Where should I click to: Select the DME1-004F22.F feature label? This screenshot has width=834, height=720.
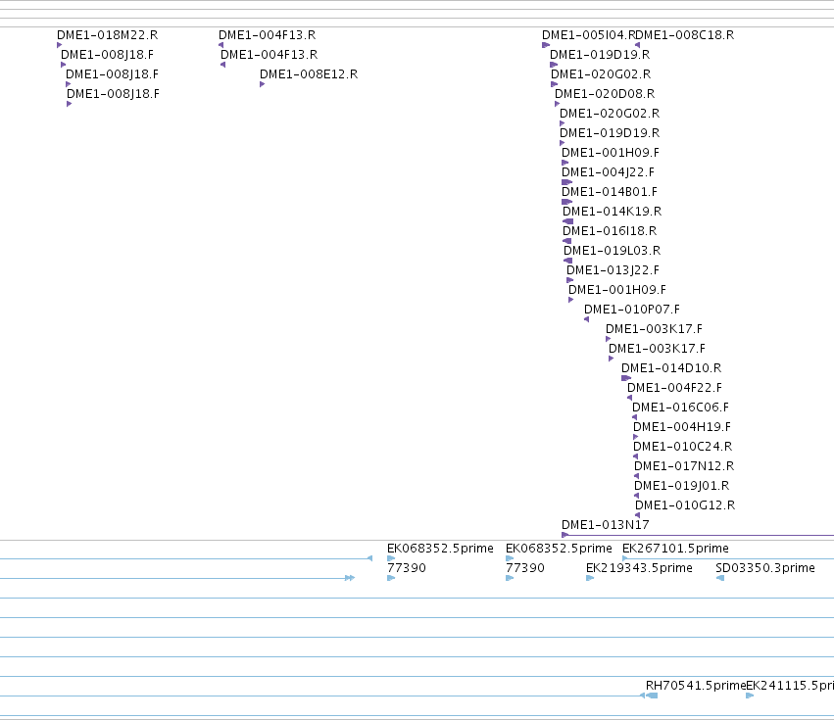pyautogui.click(x=674, y=388)
